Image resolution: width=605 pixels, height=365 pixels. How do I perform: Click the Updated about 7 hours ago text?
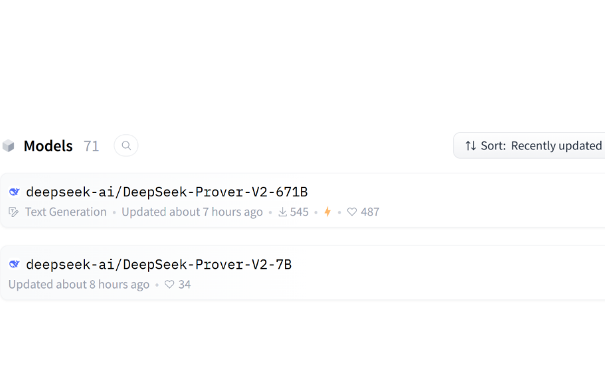[x=192, y=212]
